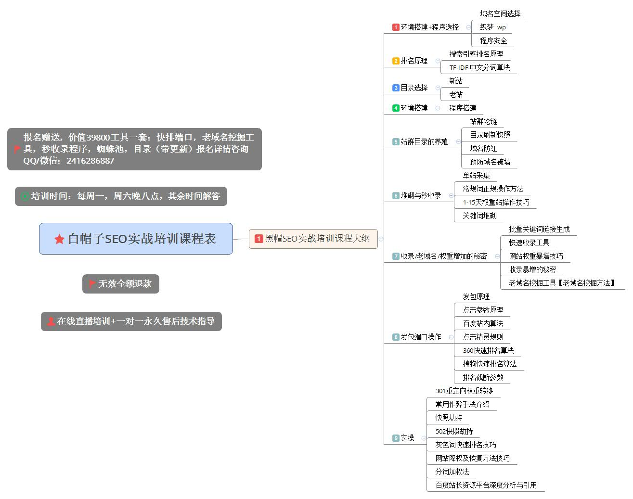Select subtopic 常规词正规操作方法
This screenshot has width=633, height=499.
[x=493, y=189]
